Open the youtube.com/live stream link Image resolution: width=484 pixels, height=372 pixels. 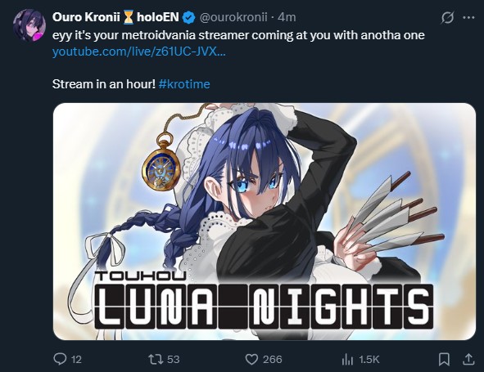139,52
